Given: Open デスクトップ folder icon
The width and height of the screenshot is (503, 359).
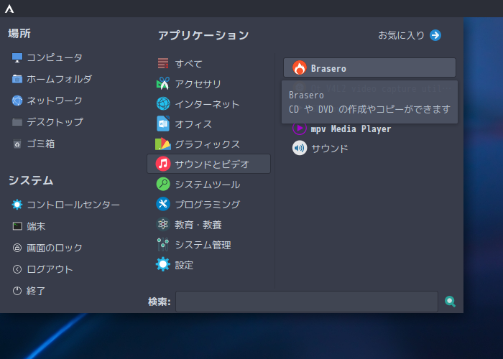Looking at the screenshot, I should click(17, 122).
